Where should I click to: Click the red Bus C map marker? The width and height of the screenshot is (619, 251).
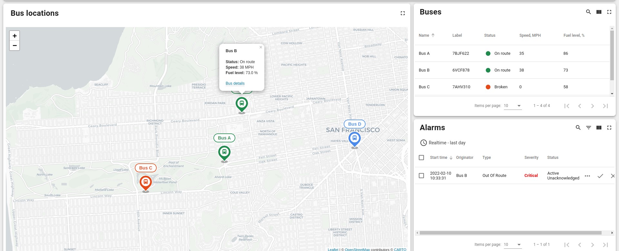tap(146, 183)
